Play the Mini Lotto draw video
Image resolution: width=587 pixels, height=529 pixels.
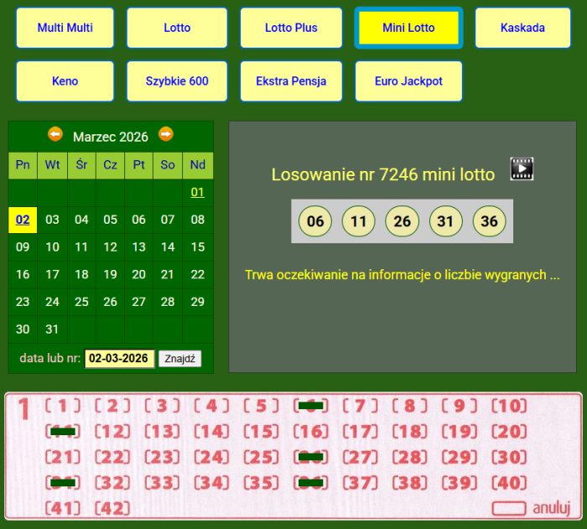(x=522, y=169)
